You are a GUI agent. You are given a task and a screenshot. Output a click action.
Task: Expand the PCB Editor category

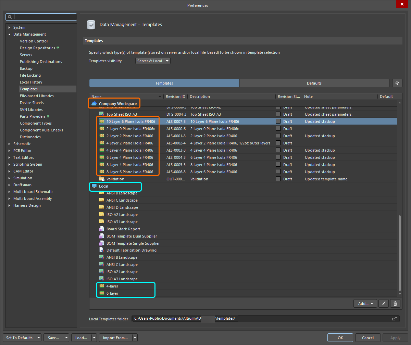point(9,151)
